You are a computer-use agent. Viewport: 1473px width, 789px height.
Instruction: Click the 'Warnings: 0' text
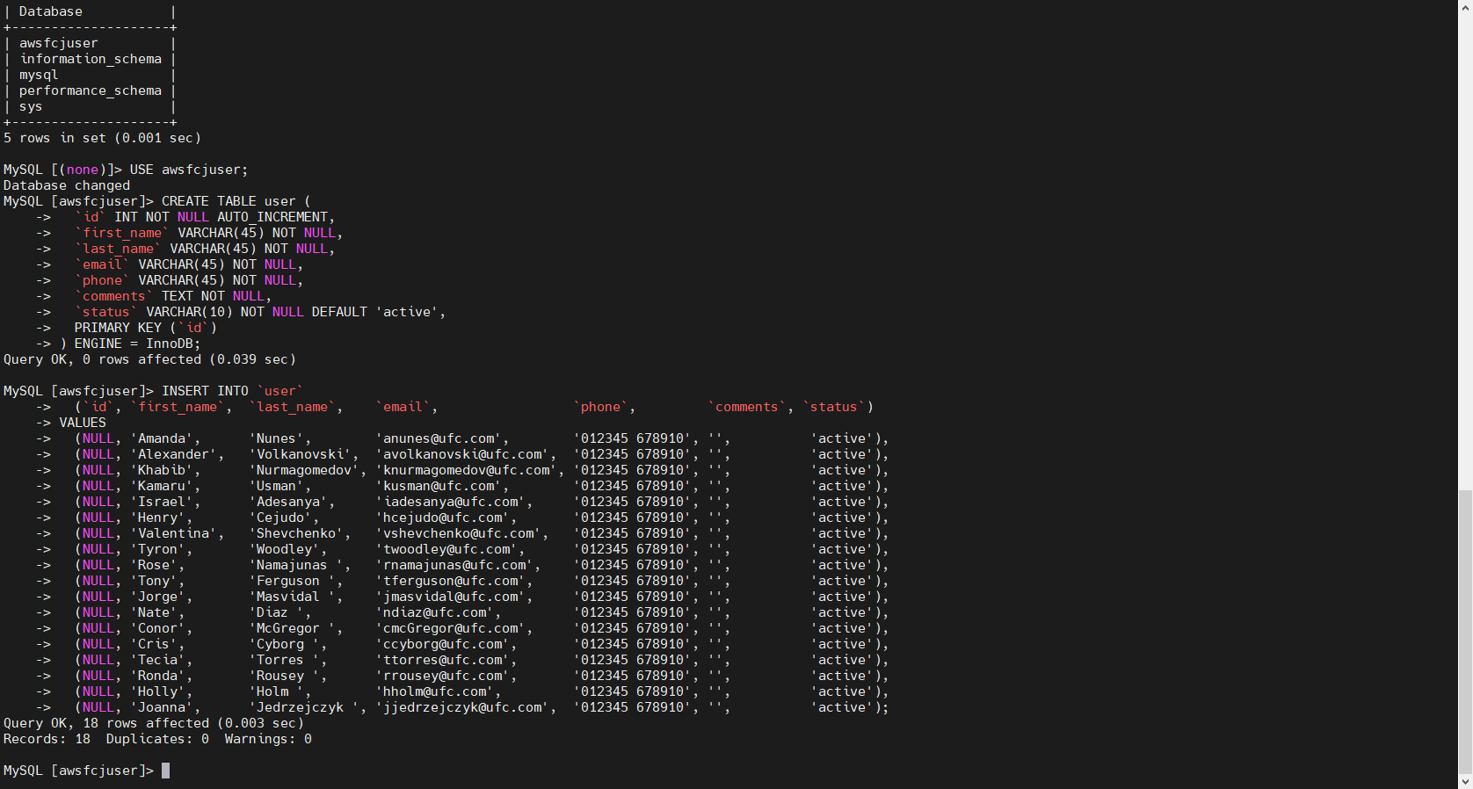267,739
